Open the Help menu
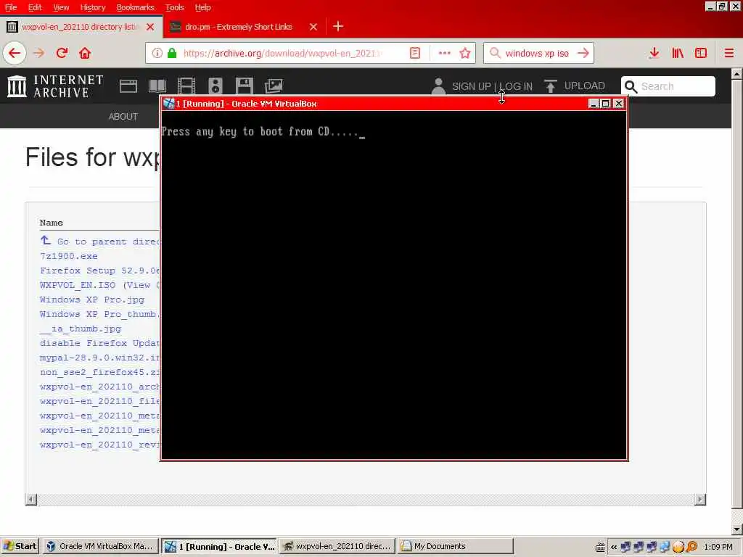The height and width of the screenshot is (557, 743). (x=202, y=7)
